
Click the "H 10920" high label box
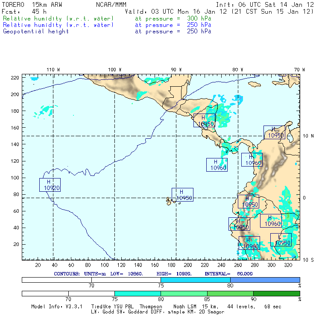50,185
